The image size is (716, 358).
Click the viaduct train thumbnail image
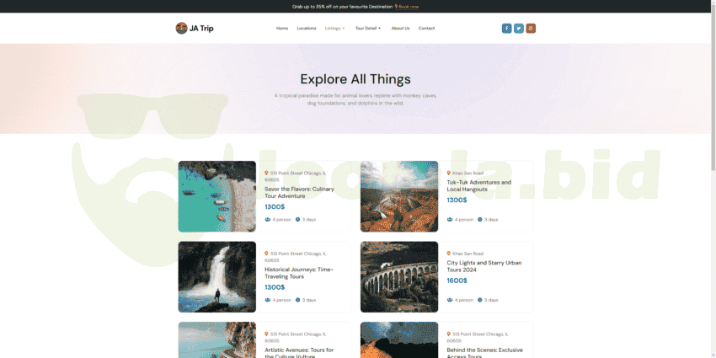point(399,277)
